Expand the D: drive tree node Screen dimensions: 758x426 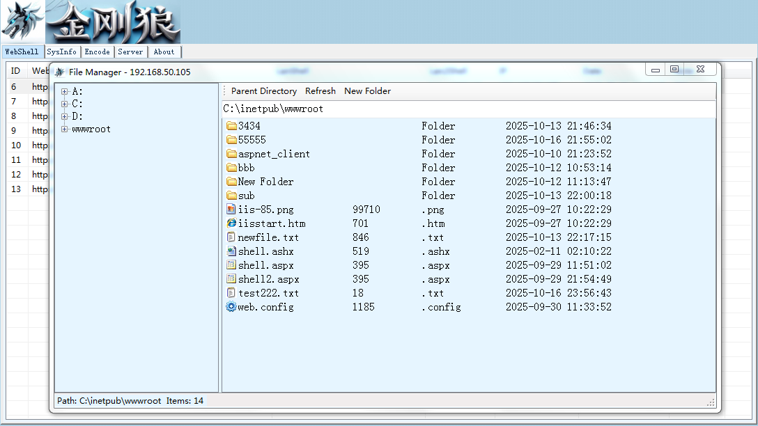(x=64, y=116)
